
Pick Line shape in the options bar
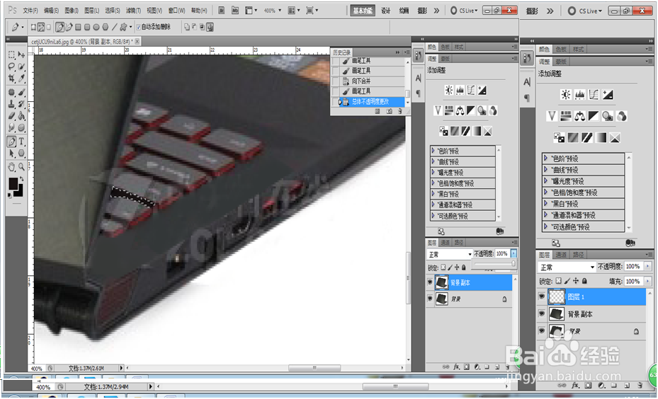(114, 28)
